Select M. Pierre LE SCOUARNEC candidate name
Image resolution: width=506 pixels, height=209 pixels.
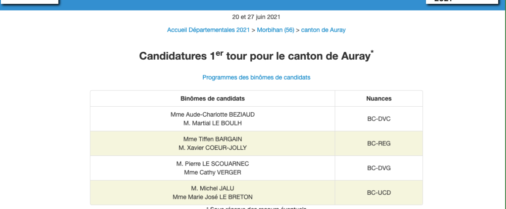(212, 164)
